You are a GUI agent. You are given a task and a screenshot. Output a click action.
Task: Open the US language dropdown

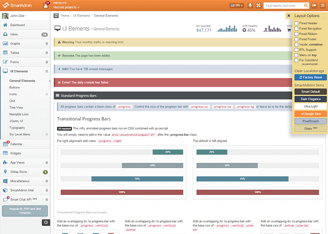click(236, 5)
